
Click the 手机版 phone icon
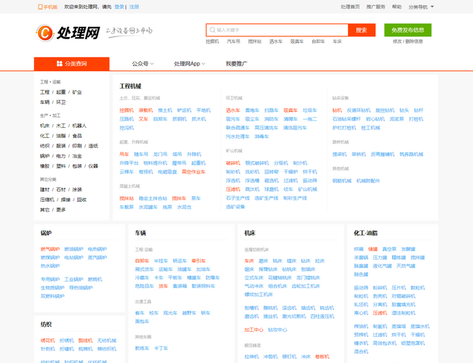click(40, 7)
